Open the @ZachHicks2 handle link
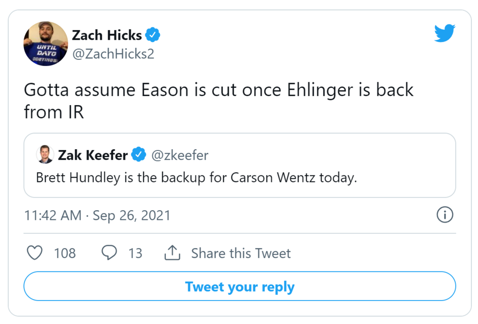This screenshot has height=324, width=478. click(x=113, y=54)
